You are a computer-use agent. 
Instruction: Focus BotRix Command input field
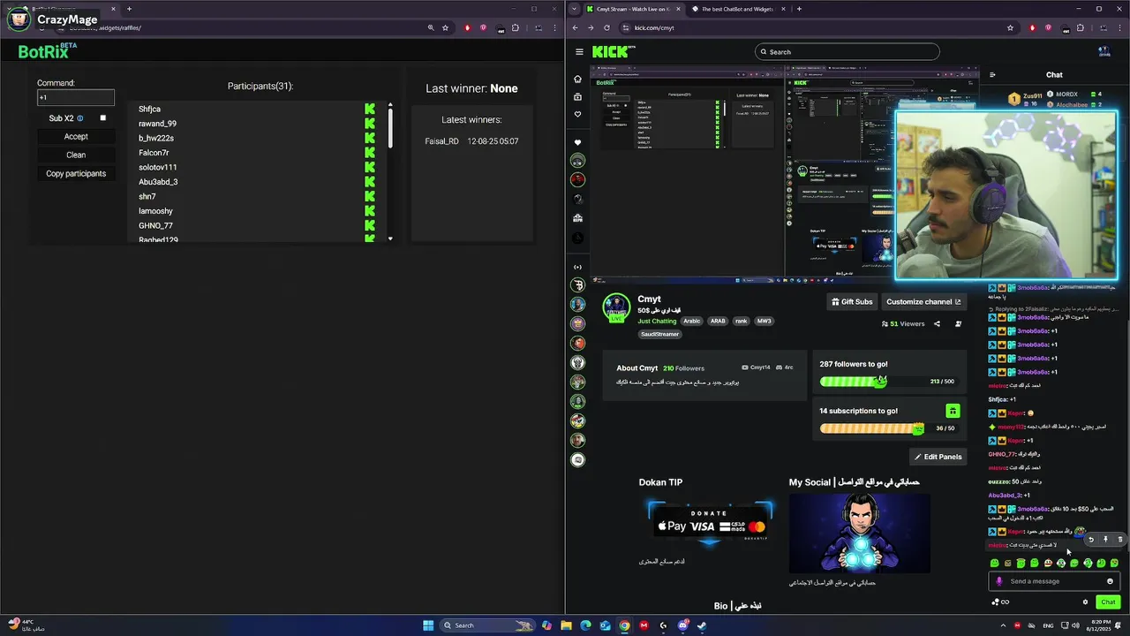(x=75, y=97)
